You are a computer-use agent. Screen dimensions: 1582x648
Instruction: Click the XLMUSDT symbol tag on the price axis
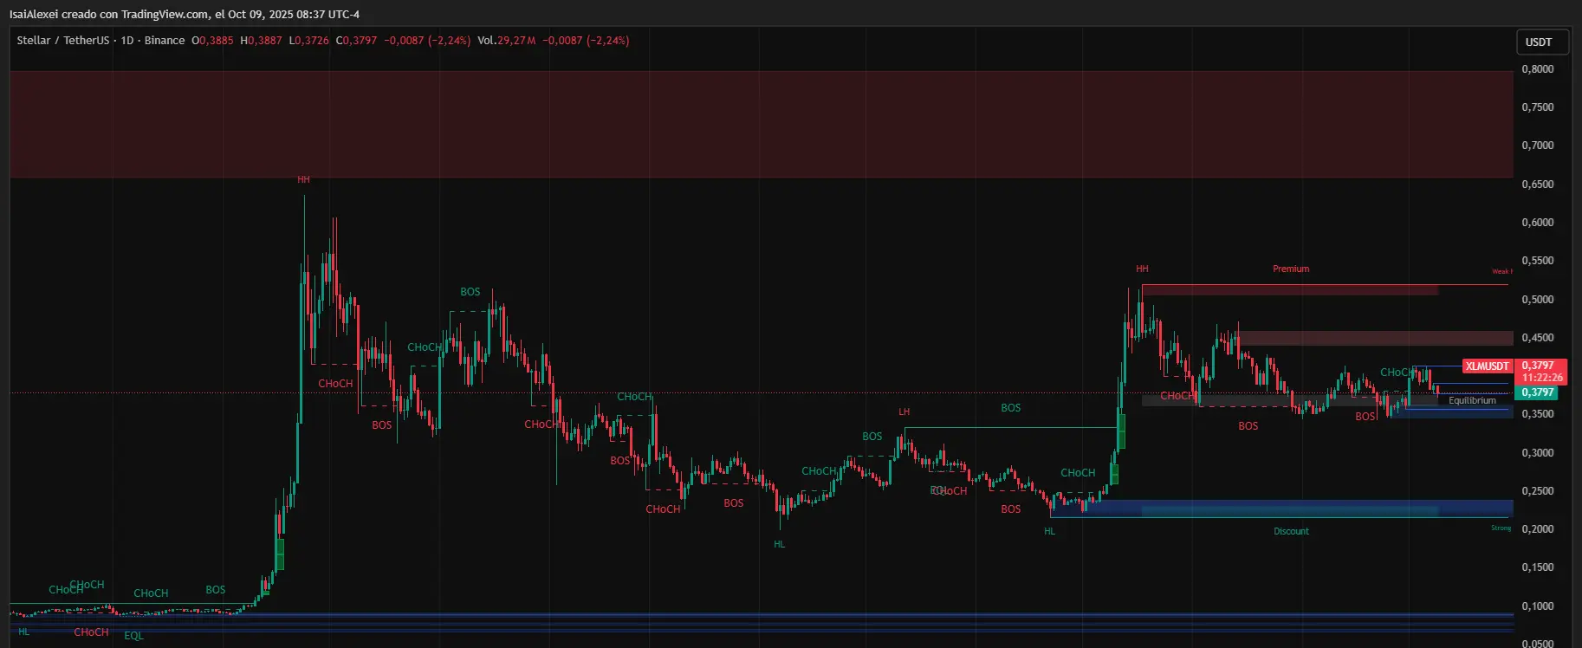click(1488, 366)
